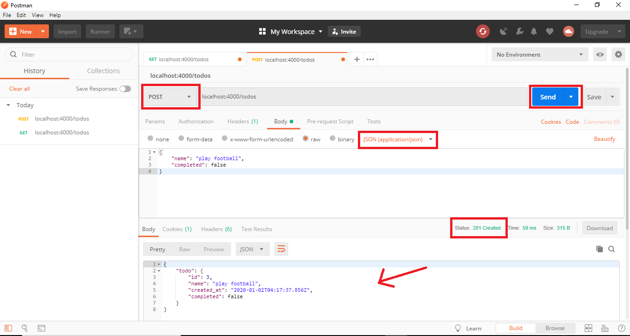Open the File menu
Screen dimensions: 630x336
pos(7,15)
